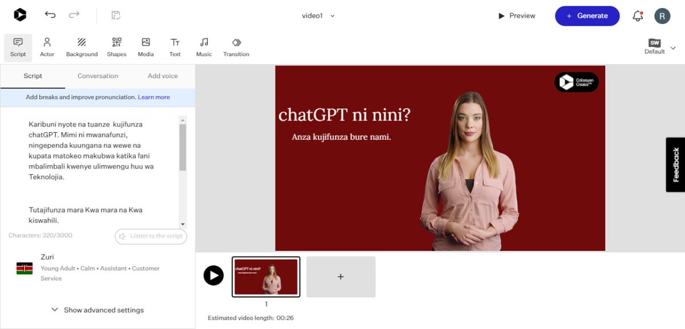Click the 'Tutajifunza mara Kwa mara' paragraph
The image size is (685, 329).
pyautogui.click(x=86, y=215)
